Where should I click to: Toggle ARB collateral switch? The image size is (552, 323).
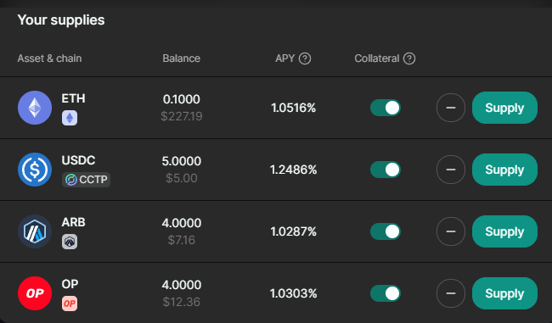(x=386, y=231)
